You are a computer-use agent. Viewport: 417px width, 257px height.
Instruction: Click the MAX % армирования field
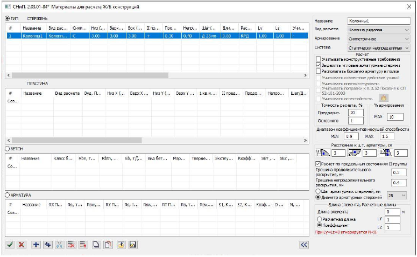395,117
